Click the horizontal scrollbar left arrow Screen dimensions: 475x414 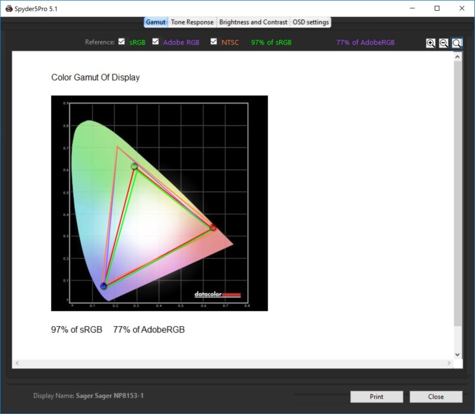click(17, 363)
